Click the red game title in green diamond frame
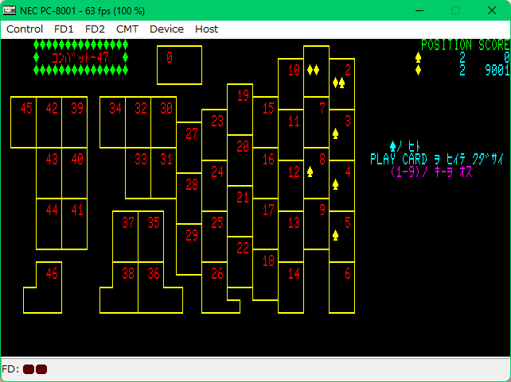511x382 pixels. pyautogui.click(x=80, y=57)
